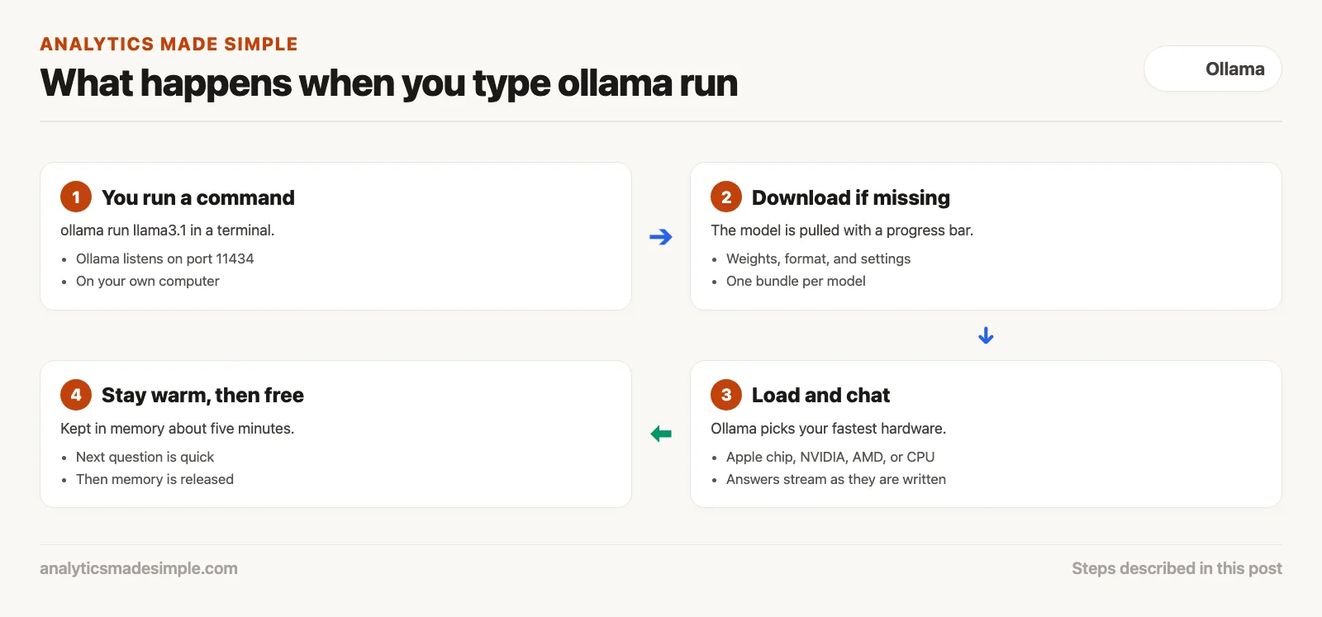
Task: Click the bullet "Answers stream as they are written"
Action: pos(835,479)
